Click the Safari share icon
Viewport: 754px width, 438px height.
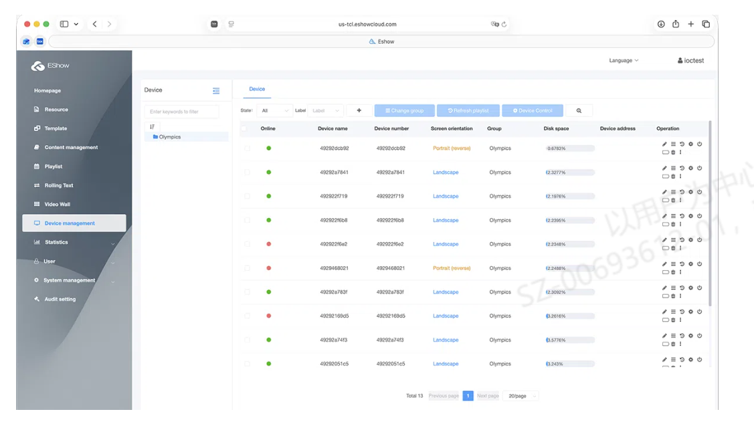(x=676, y=24)
